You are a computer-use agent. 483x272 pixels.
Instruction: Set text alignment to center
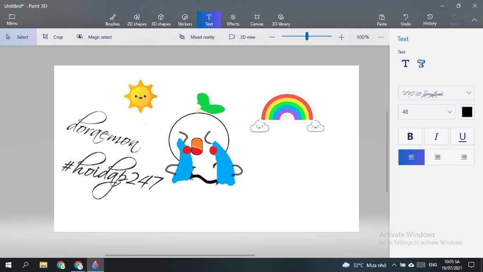pyautogui.click(x=437, y=157)
